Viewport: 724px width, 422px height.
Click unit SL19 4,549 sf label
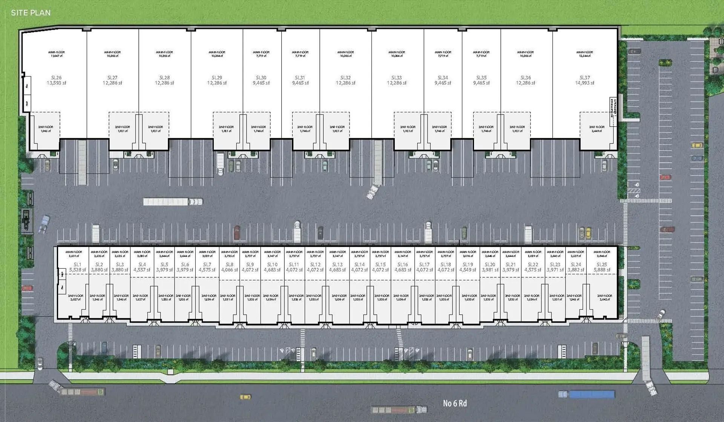pyautogui.click(x=468, y=267)
